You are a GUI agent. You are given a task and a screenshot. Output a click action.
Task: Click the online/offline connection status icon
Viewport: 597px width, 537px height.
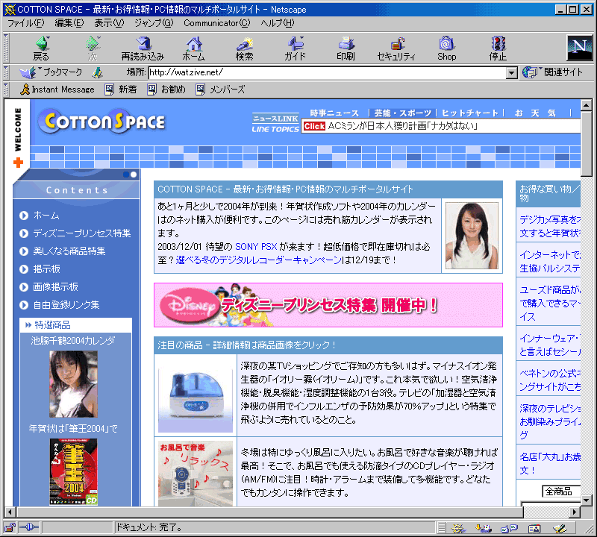29,527
